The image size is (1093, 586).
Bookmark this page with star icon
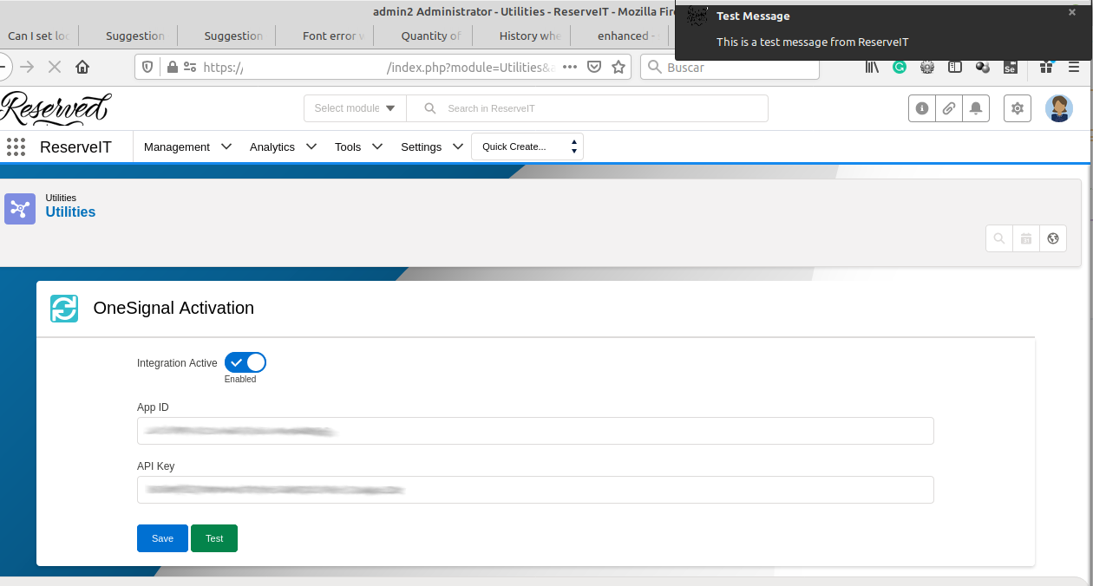(x=618, y=67)
